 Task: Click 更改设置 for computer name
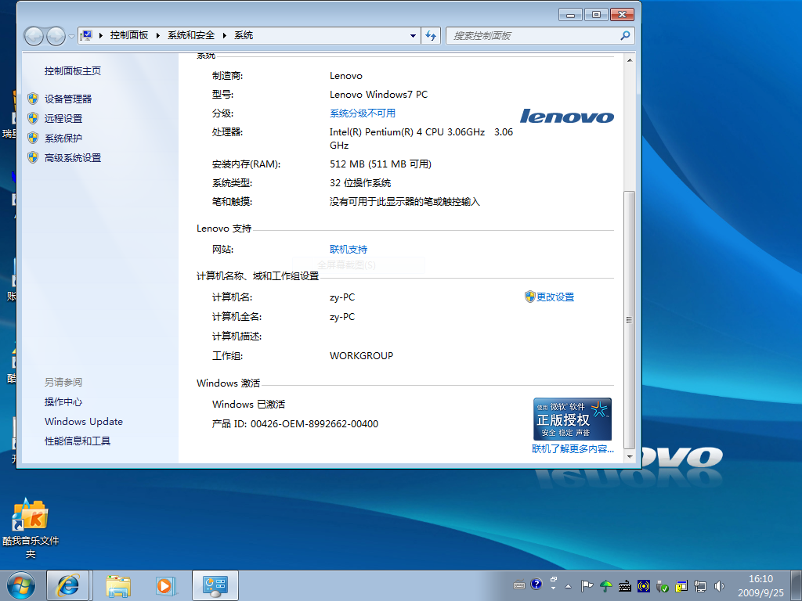pyautogui.click(x=555, y=297)
